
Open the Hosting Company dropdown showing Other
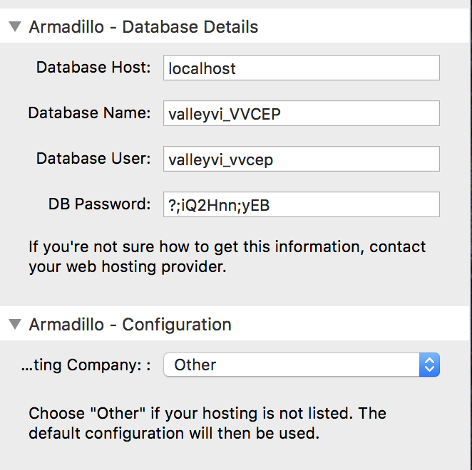(302, 365)
